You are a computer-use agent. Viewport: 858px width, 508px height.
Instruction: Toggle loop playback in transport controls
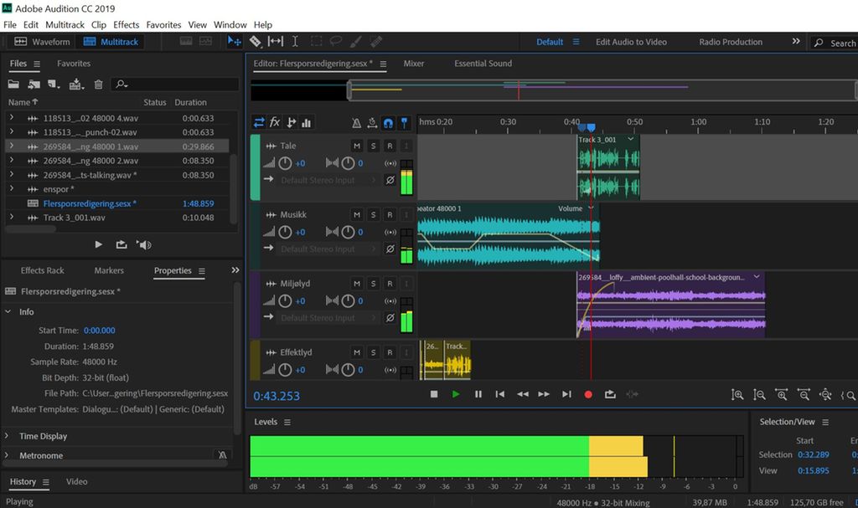pyautogui.click(x=610, y=394)
